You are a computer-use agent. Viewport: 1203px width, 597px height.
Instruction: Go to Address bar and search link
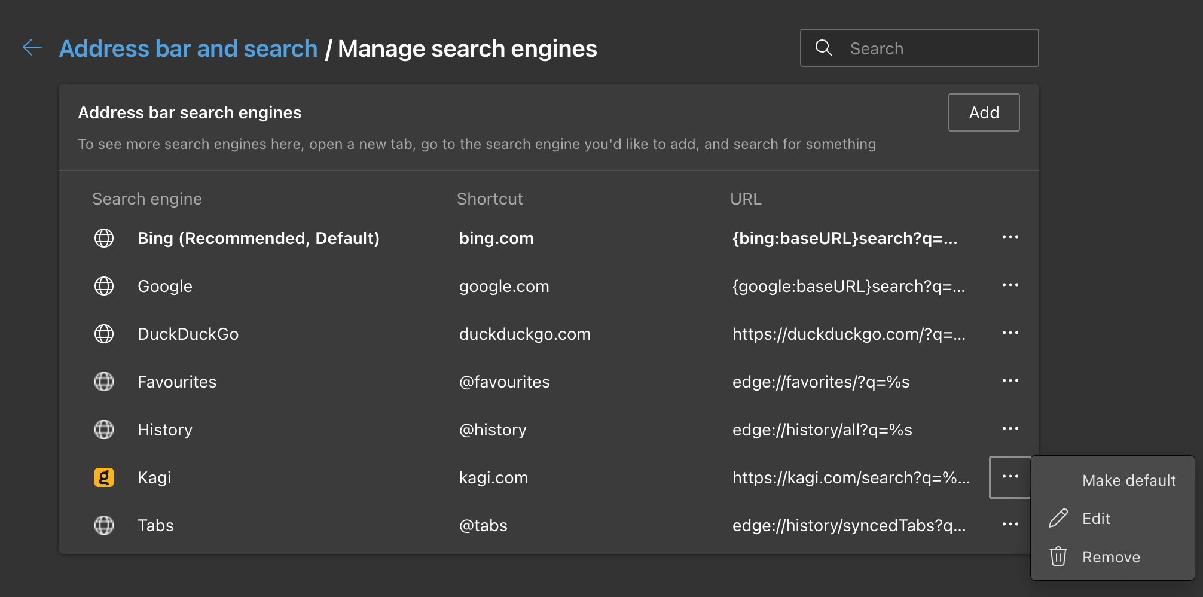tap(188, 48)
